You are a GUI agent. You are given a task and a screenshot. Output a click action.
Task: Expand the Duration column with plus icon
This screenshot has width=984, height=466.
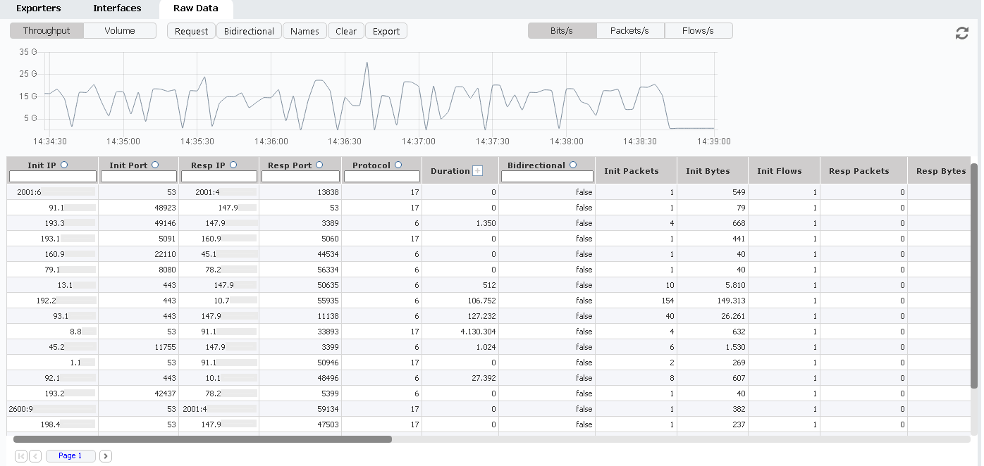(x=477, y=171)
